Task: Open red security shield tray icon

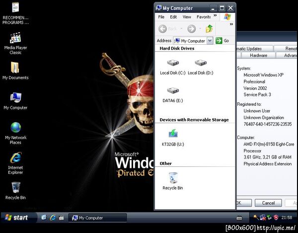Action: (276, 218)
